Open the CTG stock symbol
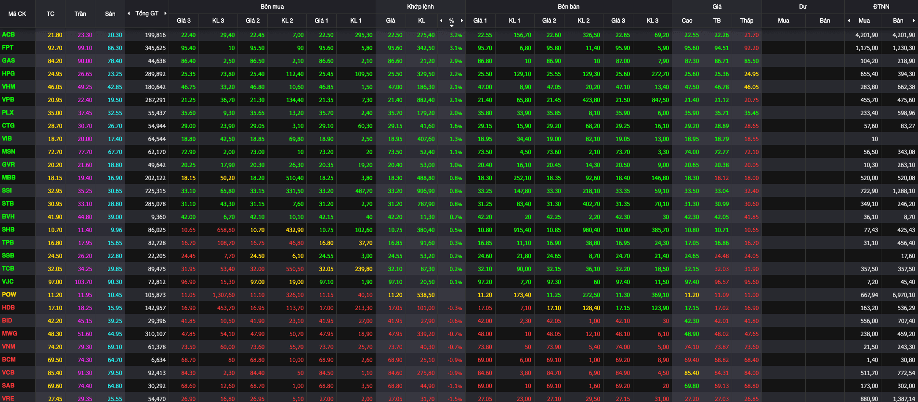The height and width of the screenshot is (402, 918). [8, 126]
